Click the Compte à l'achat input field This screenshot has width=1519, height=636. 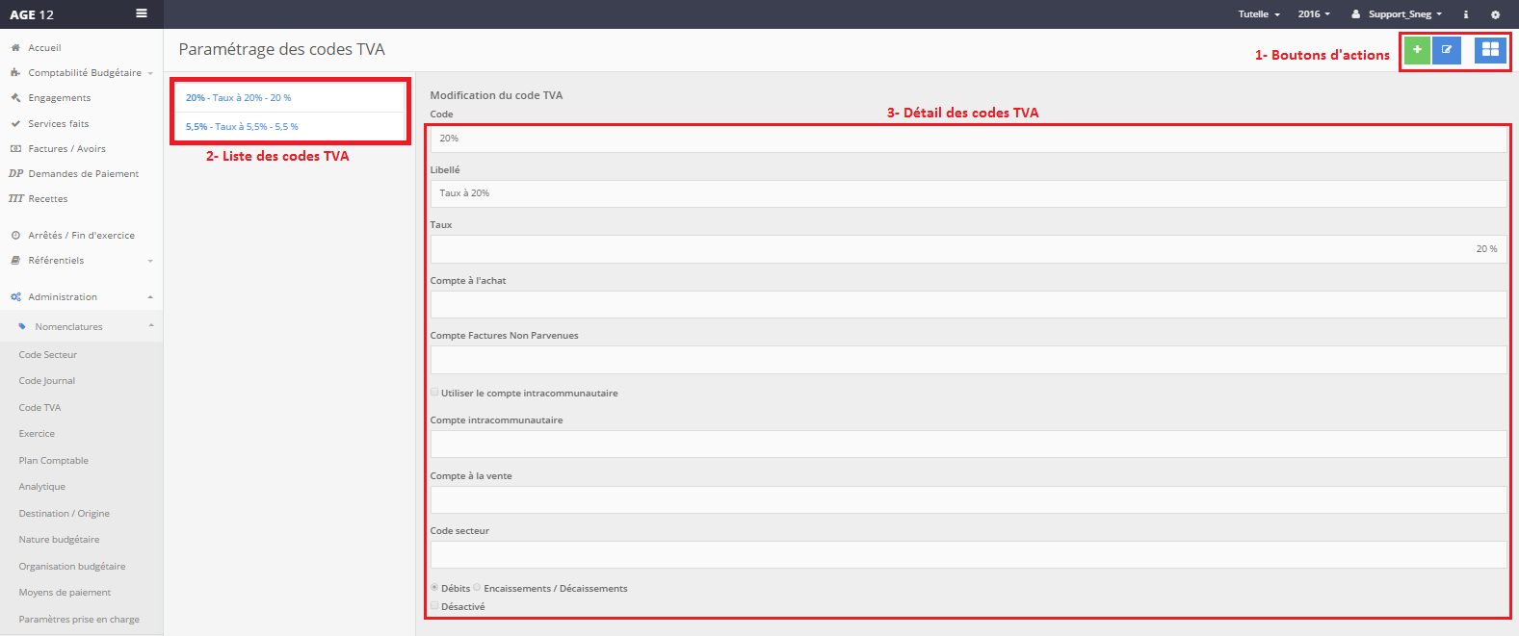(x=968, y=305)
